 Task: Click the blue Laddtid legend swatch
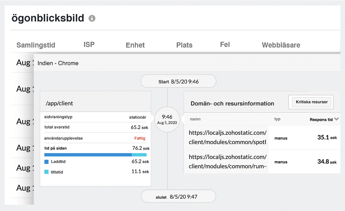(46, 162)
